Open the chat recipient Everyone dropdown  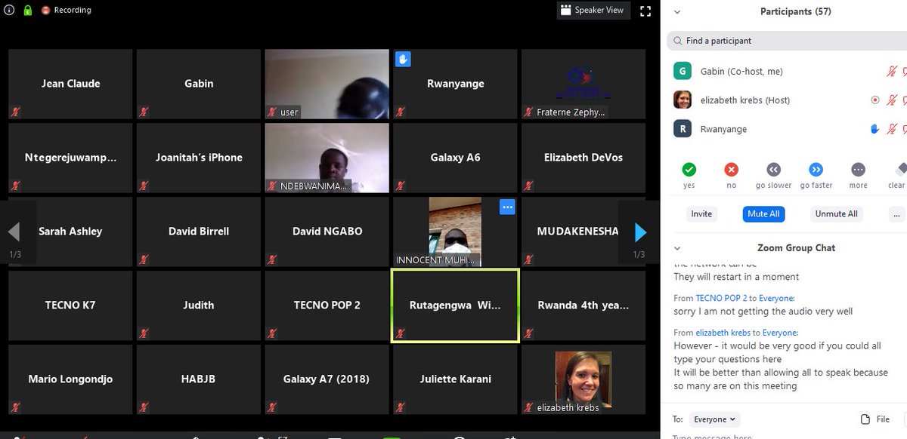715,419
